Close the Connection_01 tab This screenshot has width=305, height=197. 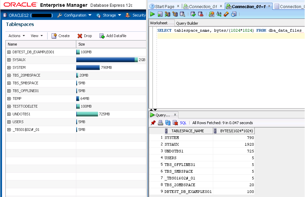pyautogui.click(x=221, y=6)
